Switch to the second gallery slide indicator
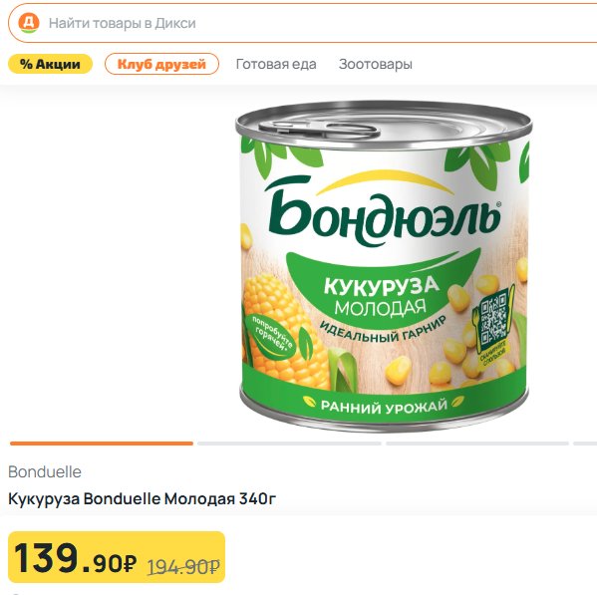597x595 pixels. [x=289, y=444]
